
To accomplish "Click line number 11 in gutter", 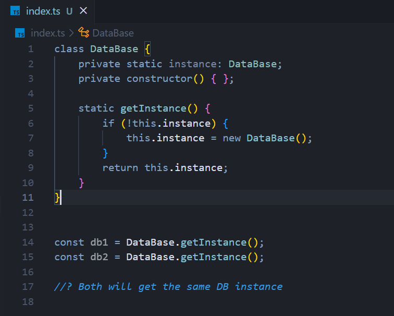I will click(28, 198).
